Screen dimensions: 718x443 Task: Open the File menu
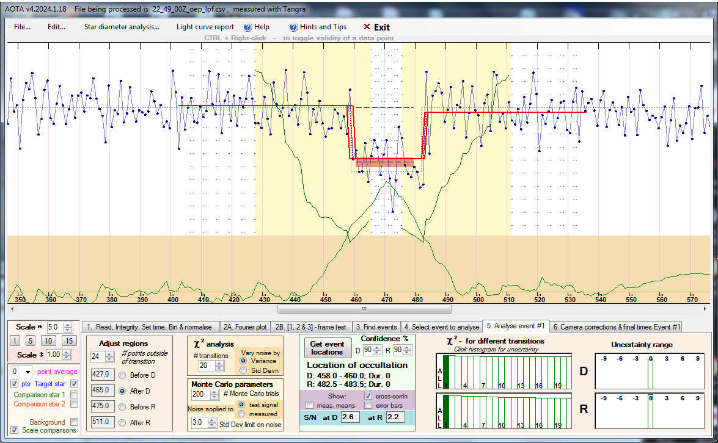point(22,27)
